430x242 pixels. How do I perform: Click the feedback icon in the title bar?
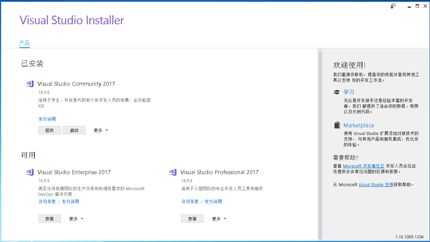click(392, 6)
